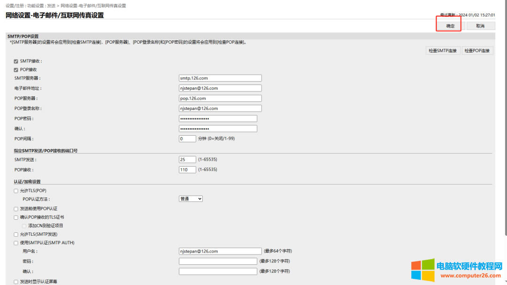Image resolution: width=507 pixels, height=285 pixels.
Task: Focus the 用户名 field under SMTP认证
Action: (x=220, y=251)
